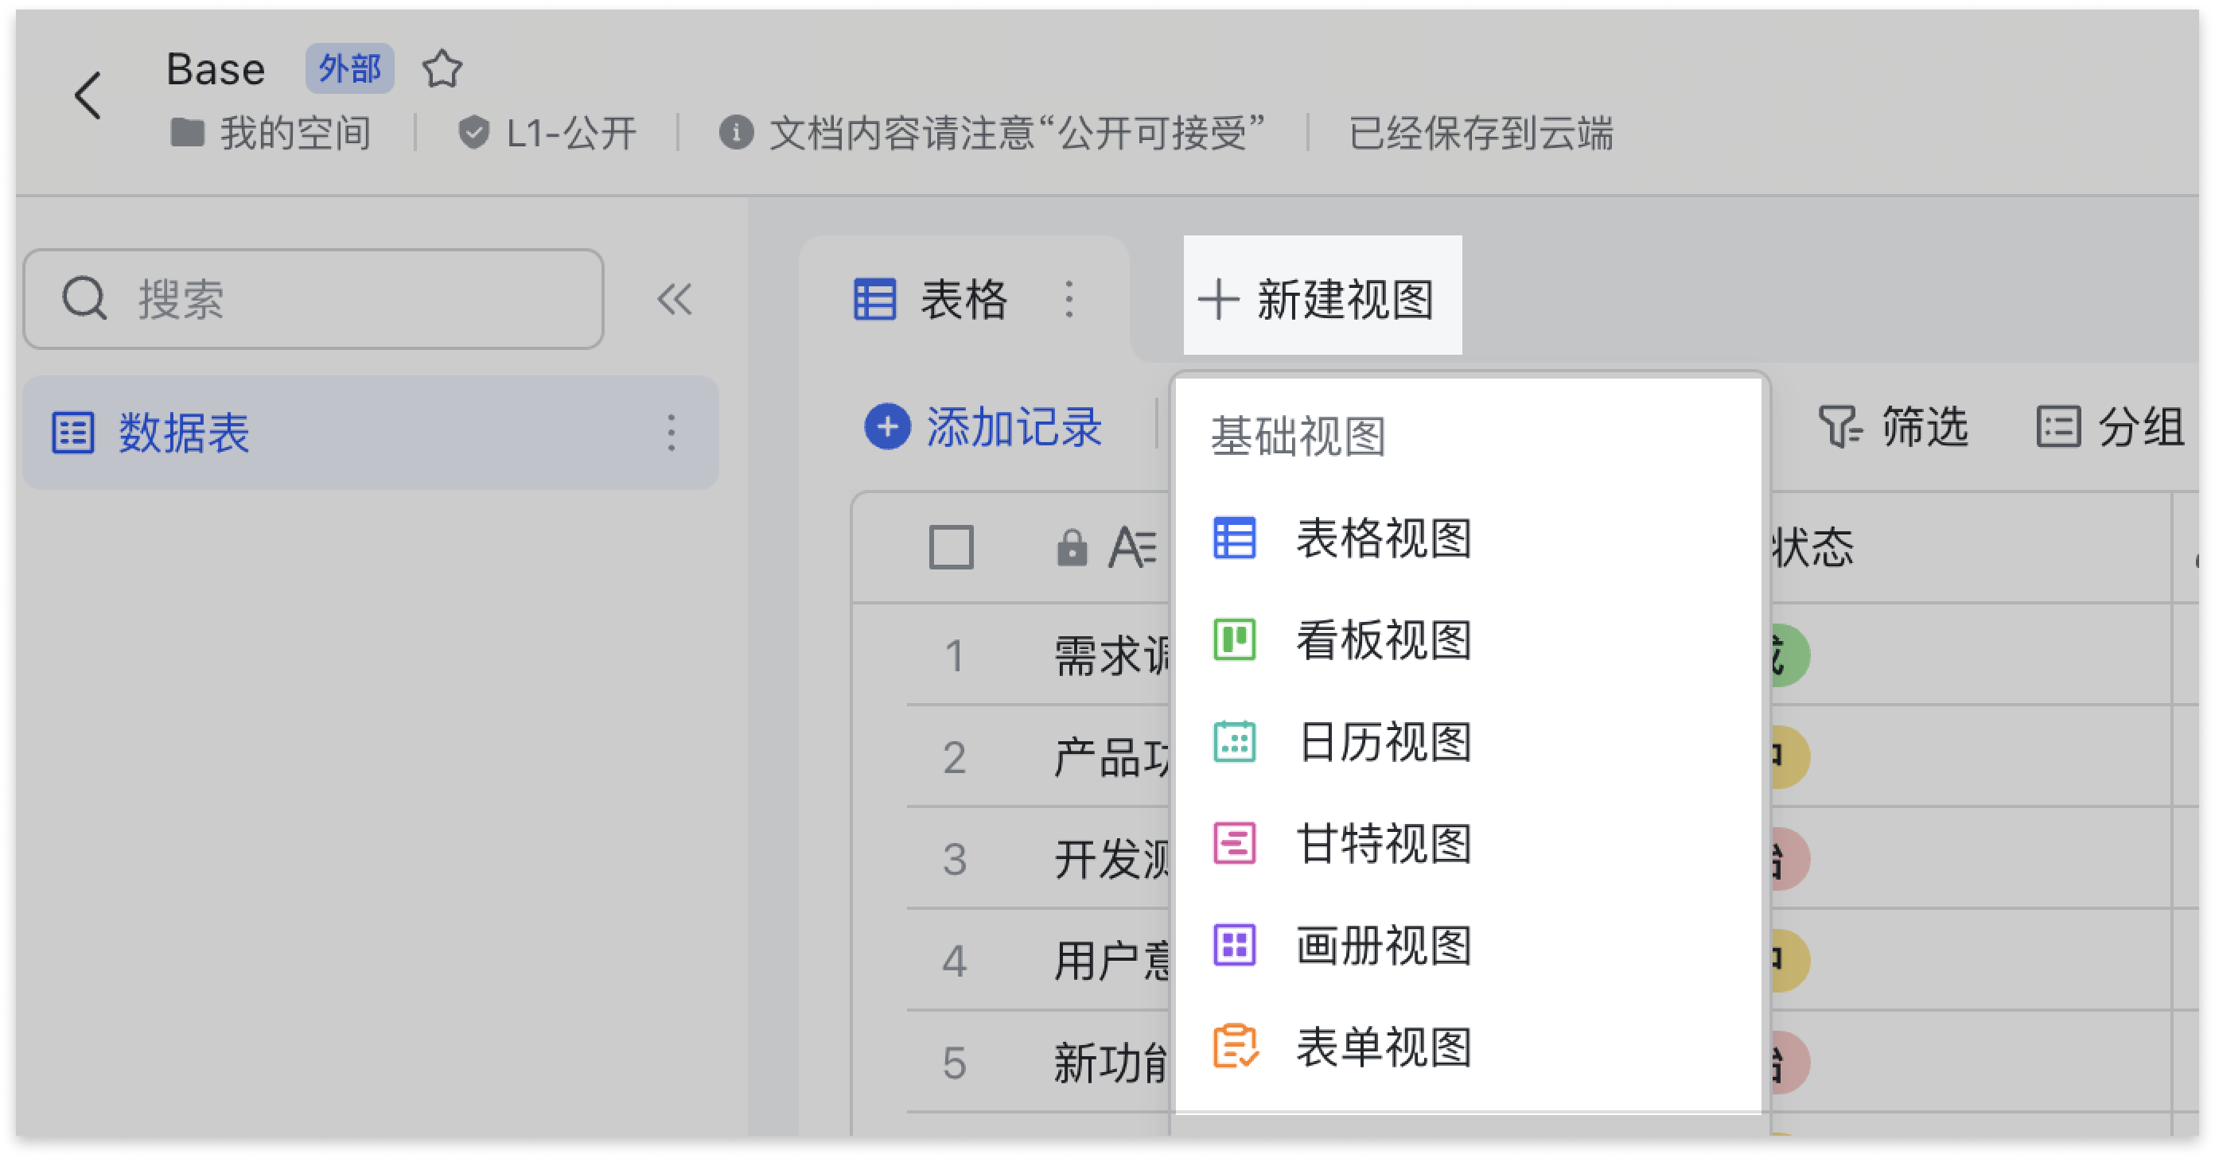Screen dimensions: 2215x1158
Task: Click the 外部 external tag badge
Action: point(350,68)
